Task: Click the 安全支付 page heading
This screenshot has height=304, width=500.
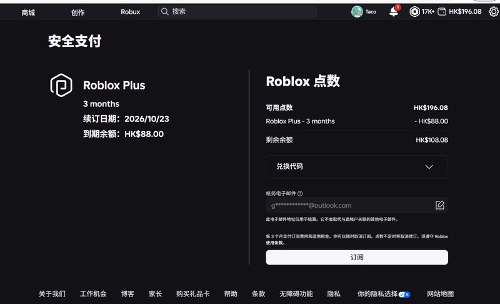Action: (74, 41)
